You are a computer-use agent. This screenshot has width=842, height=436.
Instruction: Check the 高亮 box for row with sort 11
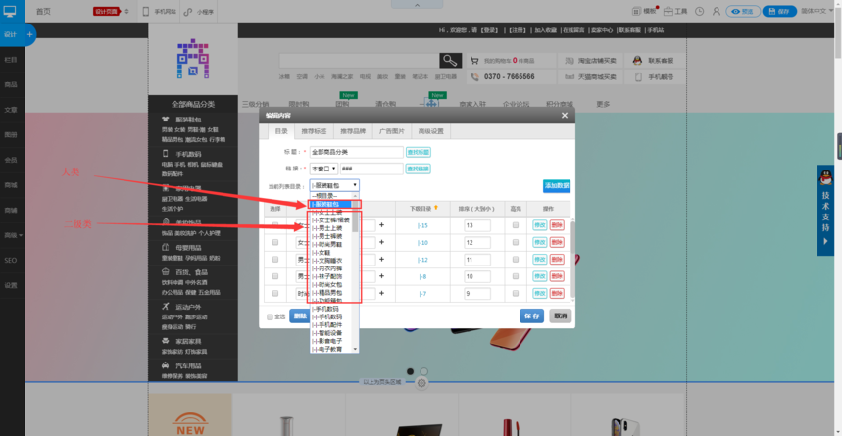(516, 260)
